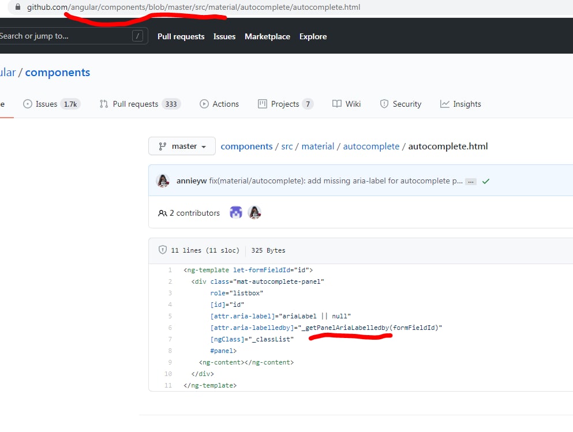This screenshot has width=573, height=432.
Task: Click the role="listbox" code line
Action: pyautogui.click(x=237, y=293)
